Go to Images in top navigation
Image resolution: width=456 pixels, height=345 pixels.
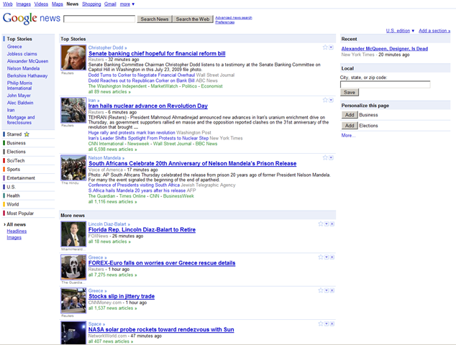click(23, 4)
